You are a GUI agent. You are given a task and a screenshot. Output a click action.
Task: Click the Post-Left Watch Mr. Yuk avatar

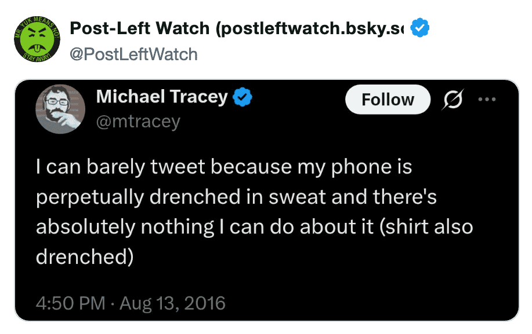click(34, 39)
